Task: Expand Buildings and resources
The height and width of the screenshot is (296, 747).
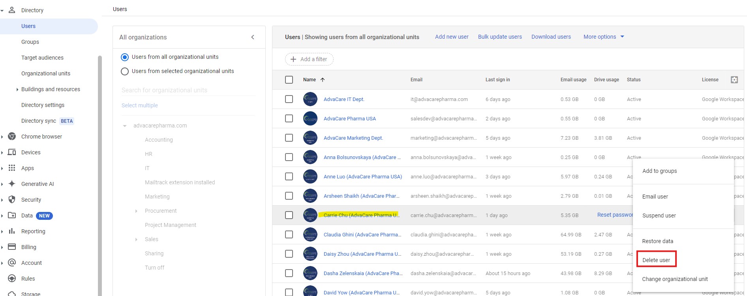Action: click(x=17, y=90)
